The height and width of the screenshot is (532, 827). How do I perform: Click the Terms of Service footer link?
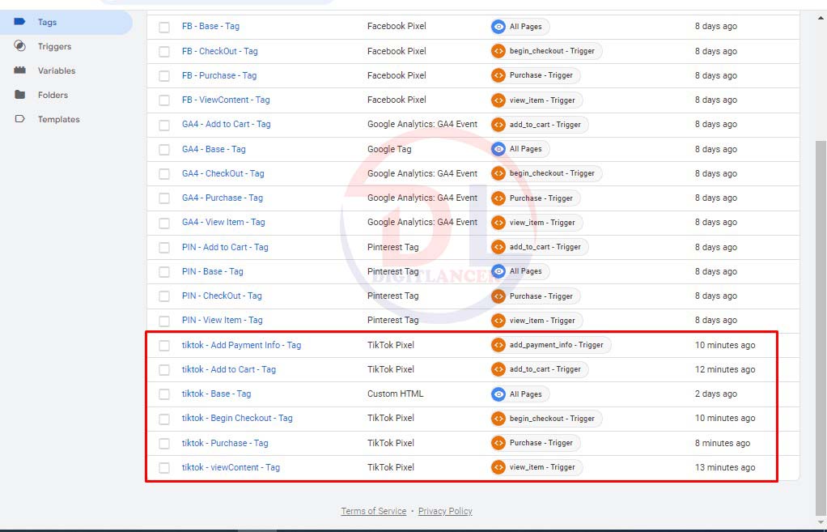coord(373,511)
